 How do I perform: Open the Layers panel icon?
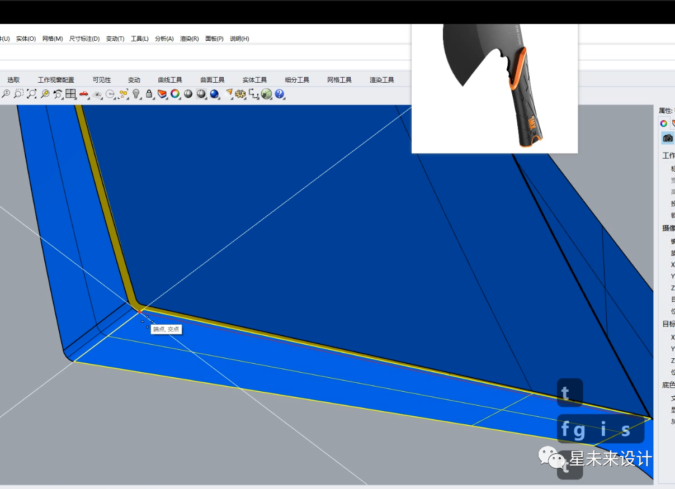click(162, 94)
